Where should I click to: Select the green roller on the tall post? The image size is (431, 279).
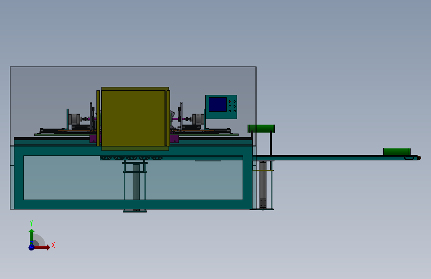tap(261, 129)
